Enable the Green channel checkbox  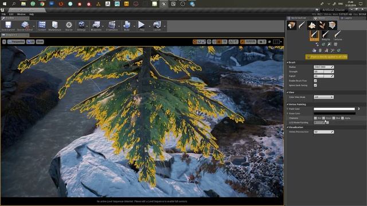323,118
